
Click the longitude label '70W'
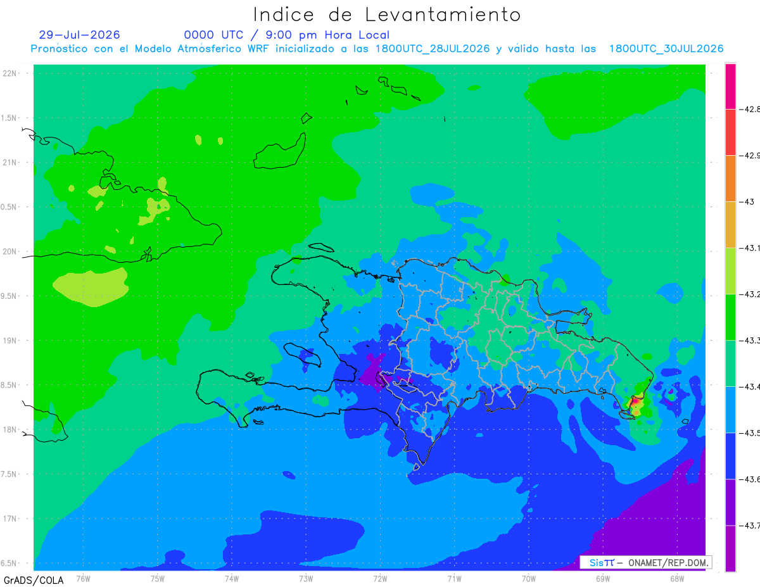[x=529, y=578]
